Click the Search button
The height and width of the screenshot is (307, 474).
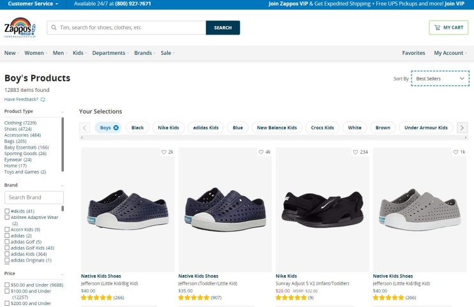pyautogui.click(x=223, y=28)
